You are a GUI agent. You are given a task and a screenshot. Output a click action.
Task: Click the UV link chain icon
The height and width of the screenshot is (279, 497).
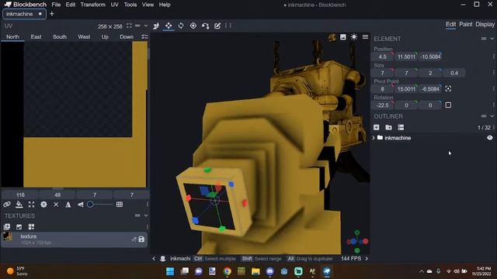[7, 205]
